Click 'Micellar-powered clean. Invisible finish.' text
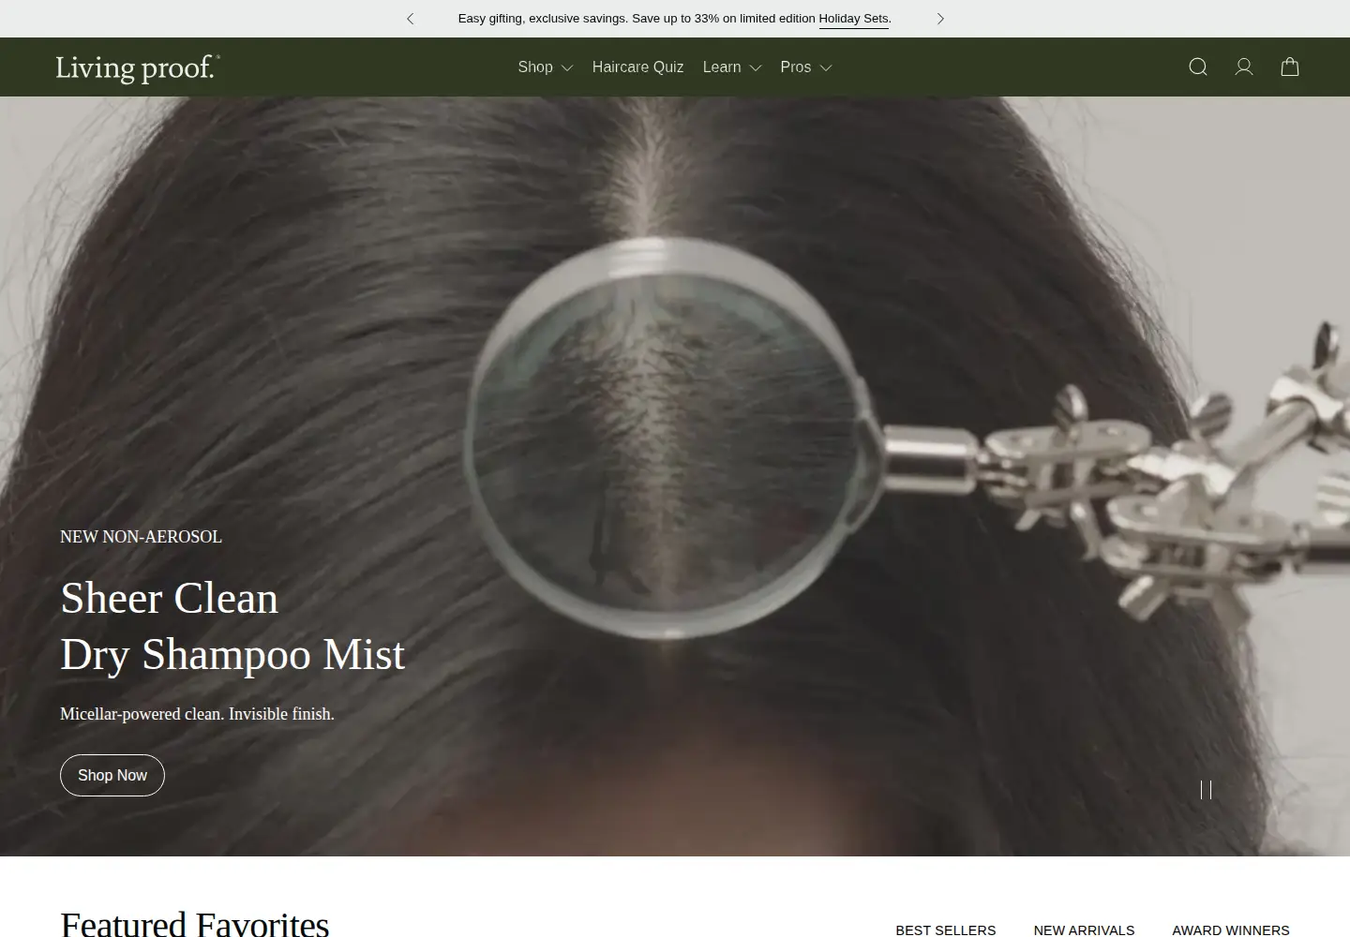The image size is (1350, 937). (197, 714)
